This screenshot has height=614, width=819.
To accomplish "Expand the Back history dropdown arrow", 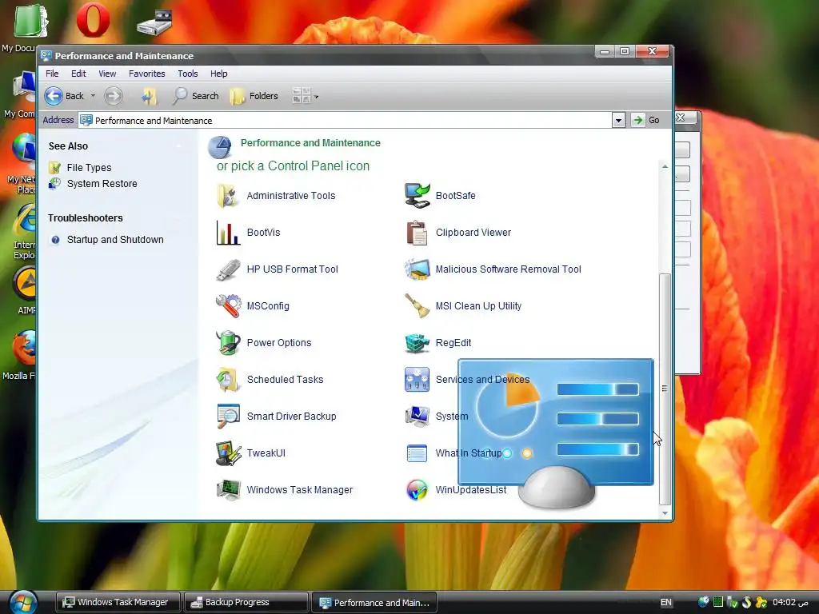I will coord(93,96).
